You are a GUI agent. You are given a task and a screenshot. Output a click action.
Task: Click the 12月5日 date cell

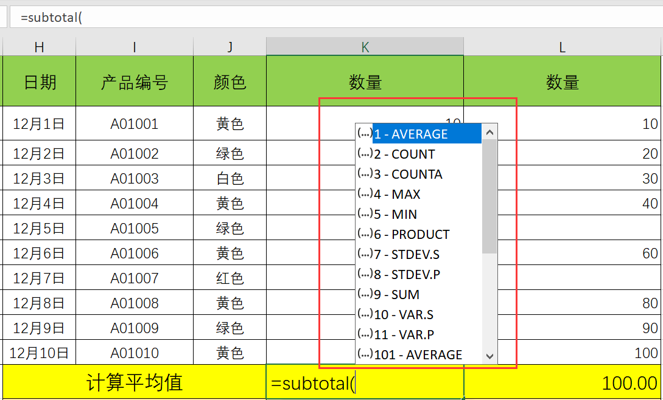click(40, 228)
